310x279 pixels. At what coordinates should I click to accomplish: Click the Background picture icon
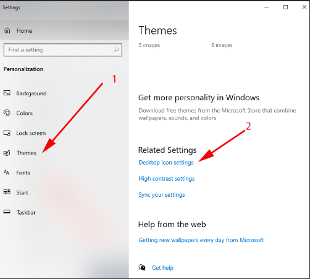pos(7,93)
